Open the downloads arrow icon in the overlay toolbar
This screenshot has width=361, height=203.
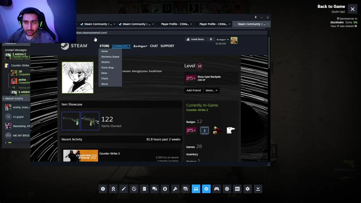[165, 189]
